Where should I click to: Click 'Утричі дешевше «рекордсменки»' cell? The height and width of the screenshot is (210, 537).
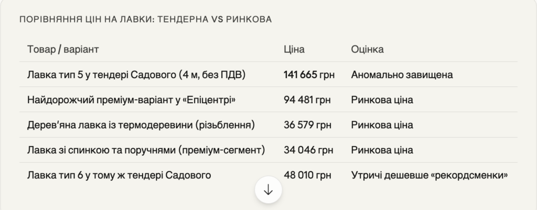(x=429, y=175)
